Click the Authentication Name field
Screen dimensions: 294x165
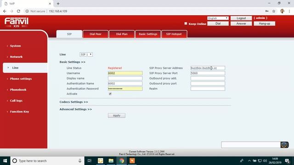click(125, 83)
